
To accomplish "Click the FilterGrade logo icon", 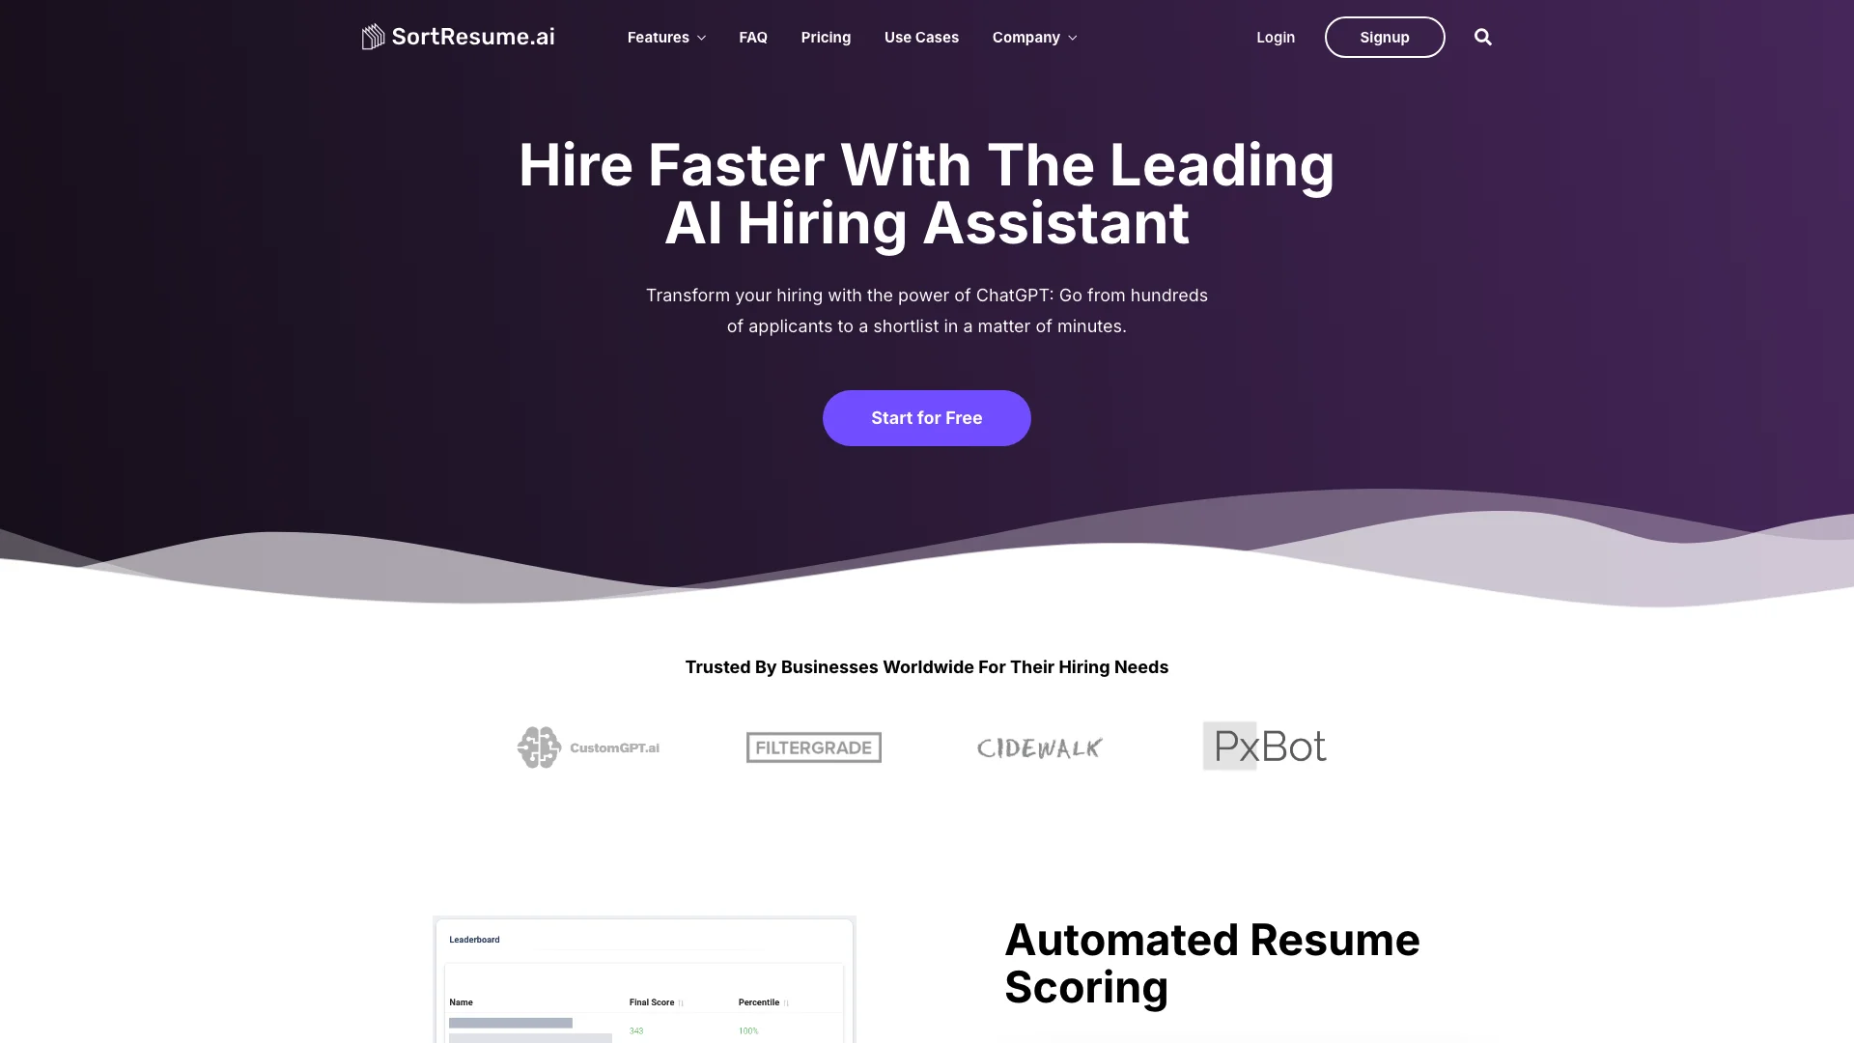I will tap(814, 747).
